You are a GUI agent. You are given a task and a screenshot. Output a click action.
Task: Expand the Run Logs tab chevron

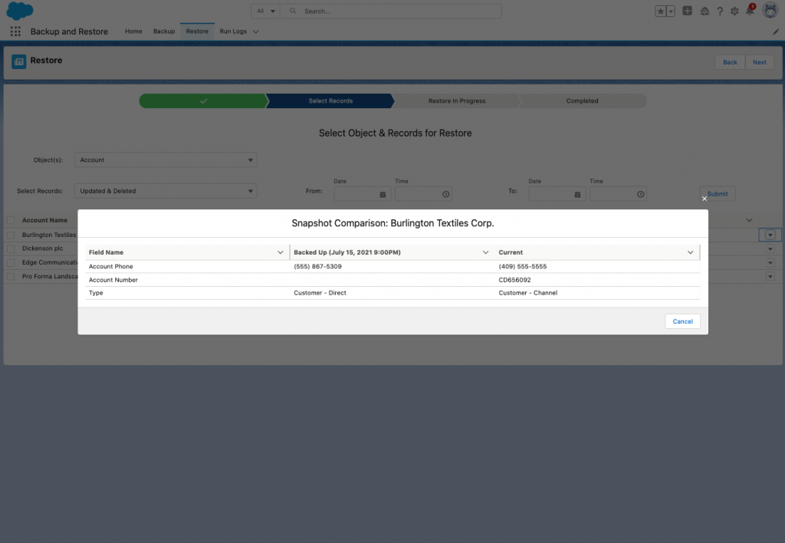tap(256, 31)
